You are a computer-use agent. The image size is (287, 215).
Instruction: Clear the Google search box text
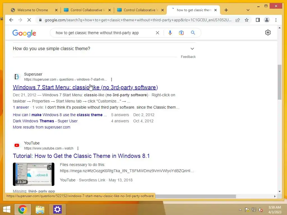tap(158, 33)
